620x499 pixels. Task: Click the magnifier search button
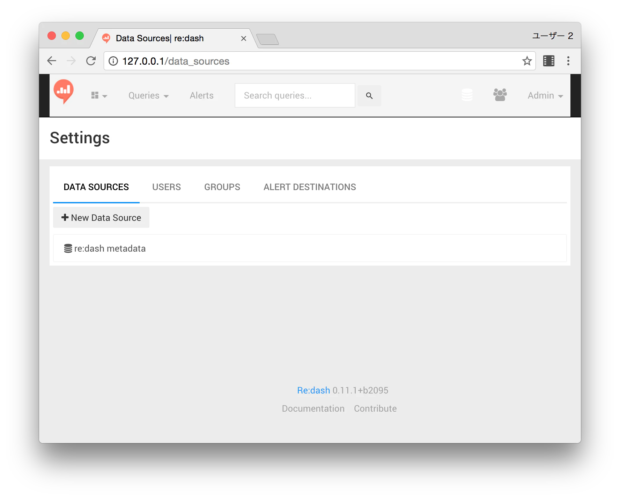(x=369, y=95)
